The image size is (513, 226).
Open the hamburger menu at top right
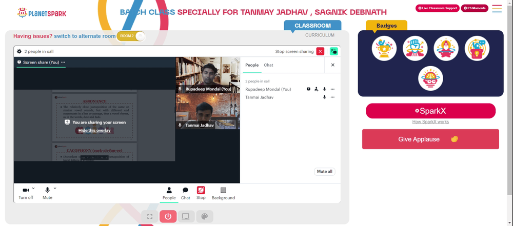(497, 9)
